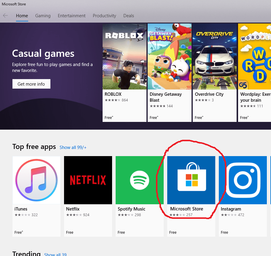Select the Home tab
Screen dimensions: 271x256
22,16
